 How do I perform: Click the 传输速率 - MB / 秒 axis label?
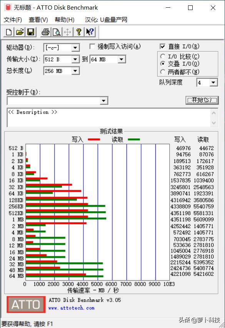click(93, 290)
